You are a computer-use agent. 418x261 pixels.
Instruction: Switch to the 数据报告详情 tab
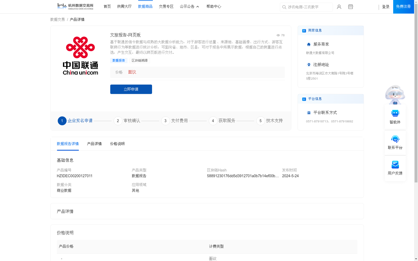tap(68, 144)
